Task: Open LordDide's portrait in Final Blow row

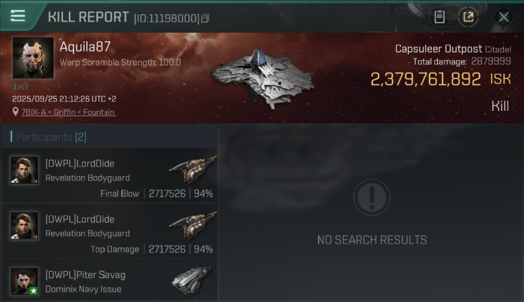Action: coord(25,170)
